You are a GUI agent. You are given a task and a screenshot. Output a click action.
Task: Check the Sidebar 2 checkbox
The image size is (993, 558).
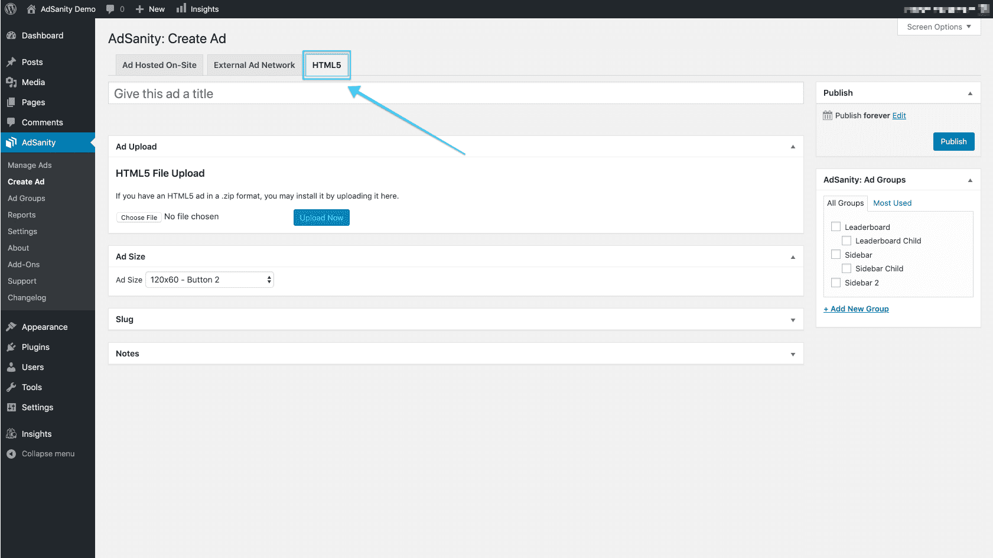coord(836,283)
